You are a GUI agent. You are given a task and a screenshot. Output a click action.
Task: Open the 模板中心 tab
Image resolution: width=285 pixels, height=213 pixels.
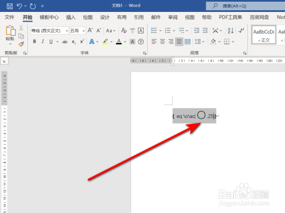pyautogui.click(x=49, y=17)
